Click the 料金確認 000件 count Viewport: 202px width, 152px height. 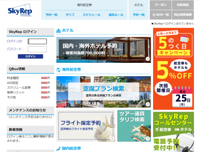45,78
